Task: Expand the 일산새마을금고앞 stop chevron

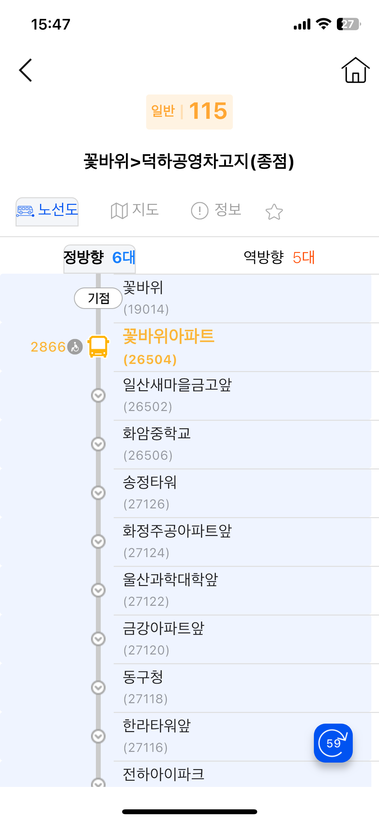Action: 98,395
